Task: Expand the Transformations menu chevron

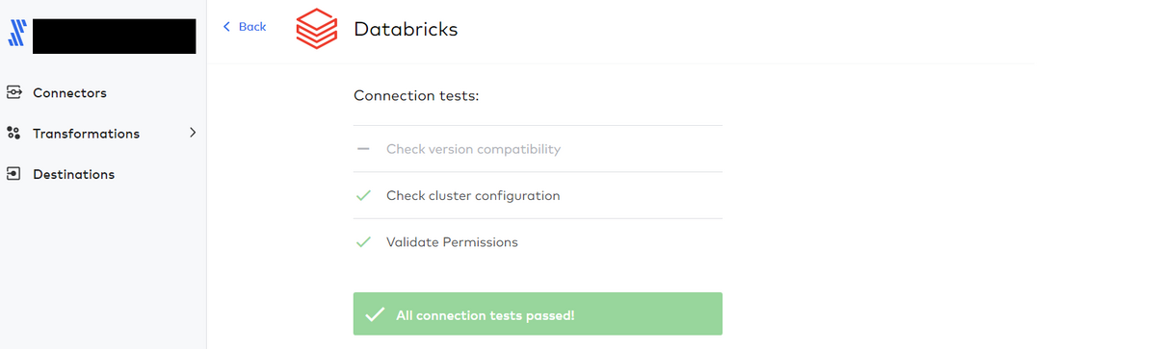Action: coord(193,133)
